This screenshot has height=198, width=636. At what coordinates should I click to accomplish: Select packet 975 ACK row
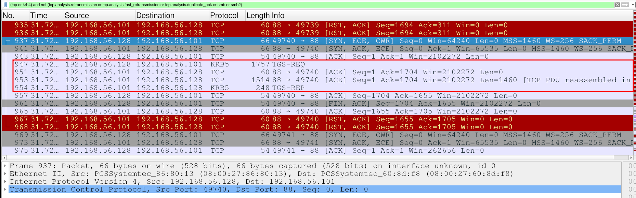pyautogui.click(x=317, y=151)
